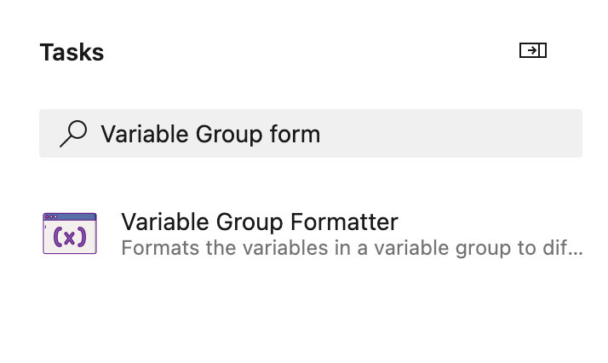Hide the Tasks pane using top-right icon
This screenshot has height=363, width=608.
pyautogui.click(x=533, y=51)
